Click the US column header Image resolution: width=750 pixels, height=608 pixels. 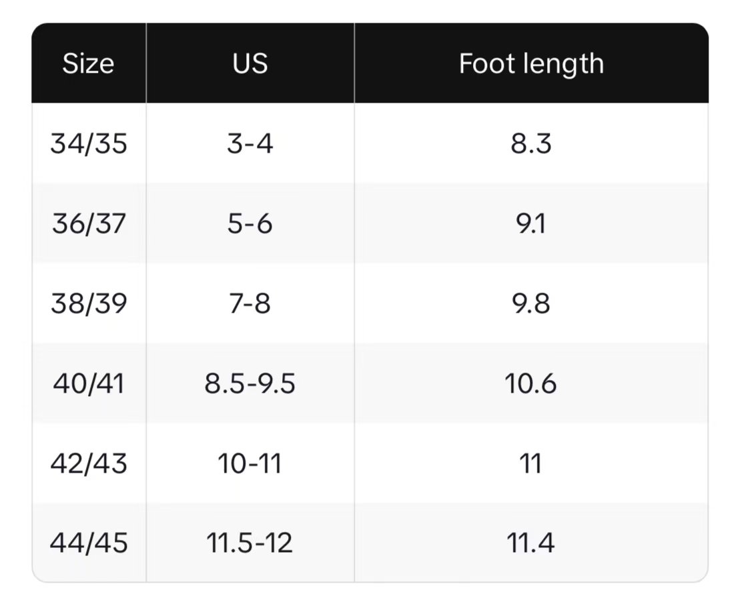point(250,64)
